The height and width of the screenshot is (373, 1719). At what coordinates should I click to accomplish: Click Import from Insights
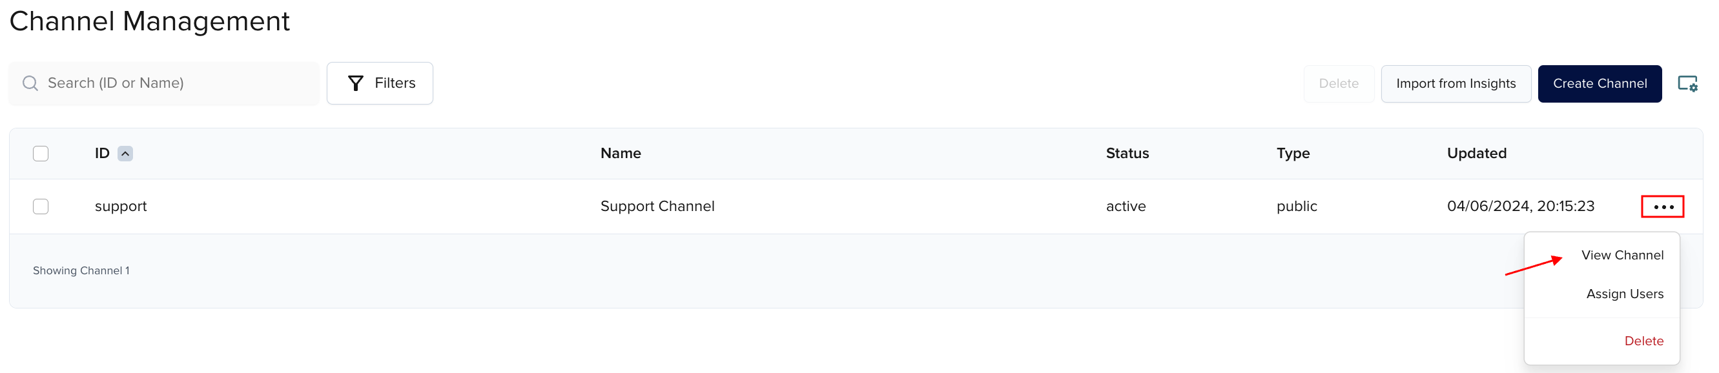[1456, 83]
